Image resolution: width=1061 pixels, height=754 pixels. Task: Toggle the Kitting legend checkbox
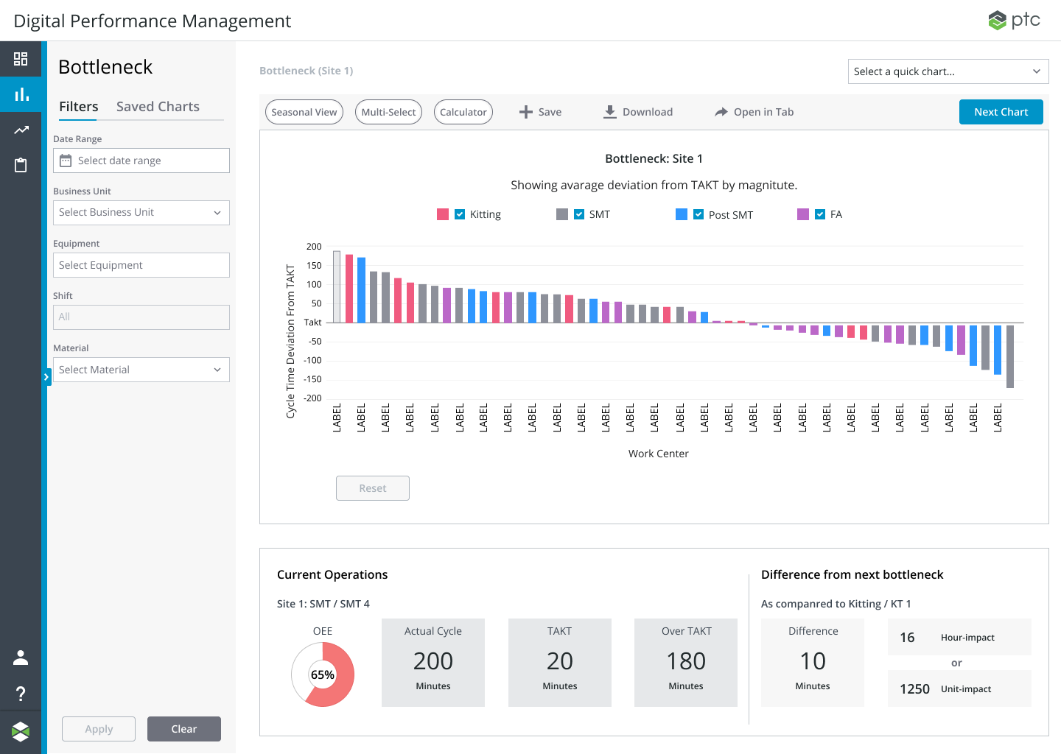460,214
